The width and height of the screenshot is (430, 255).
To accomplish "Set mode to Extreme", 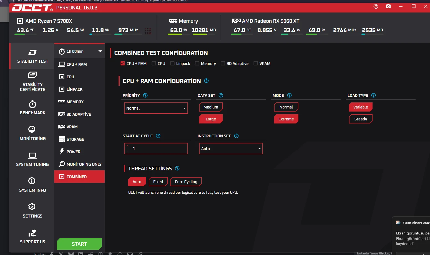I will click(x=286, y=119).
